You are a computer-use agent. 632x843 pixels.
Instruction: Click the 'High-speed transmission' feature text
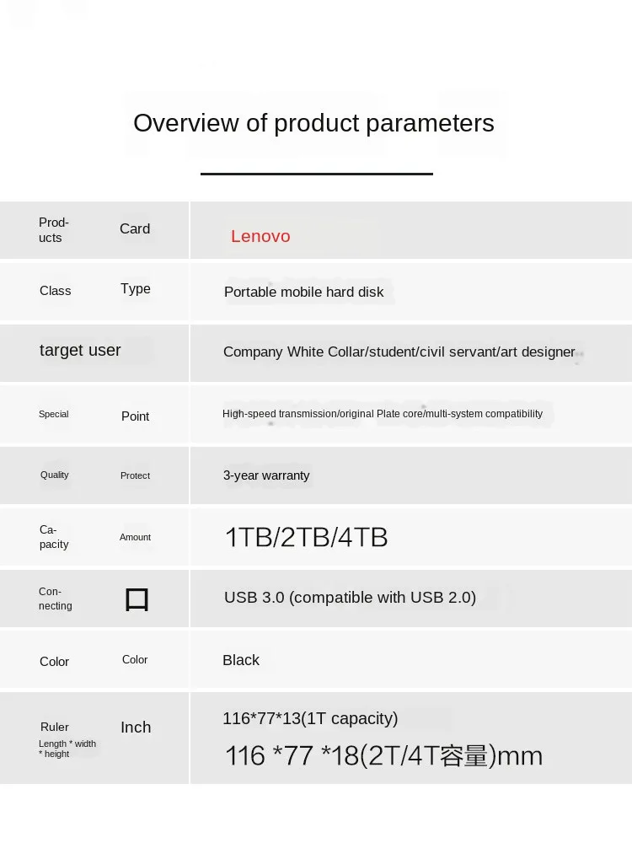point(383,414)
